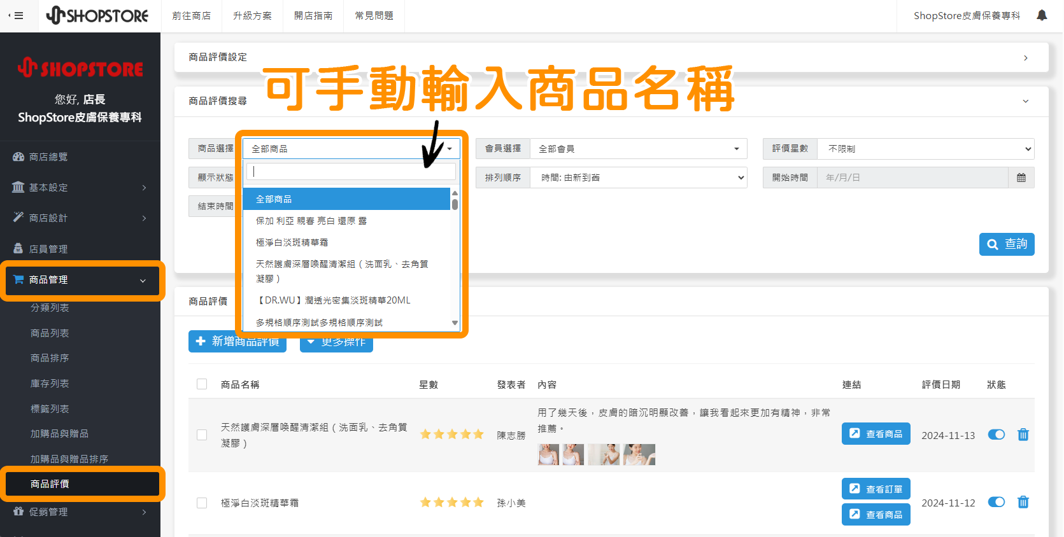Focus the product name search box in dropdown
1064x537 pixels.
[351, 171]
